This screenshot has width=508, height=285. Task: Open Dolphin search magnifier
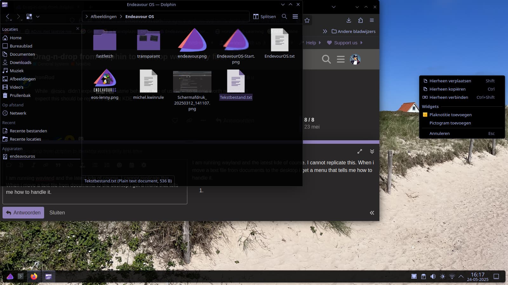[x=284, y=16]
